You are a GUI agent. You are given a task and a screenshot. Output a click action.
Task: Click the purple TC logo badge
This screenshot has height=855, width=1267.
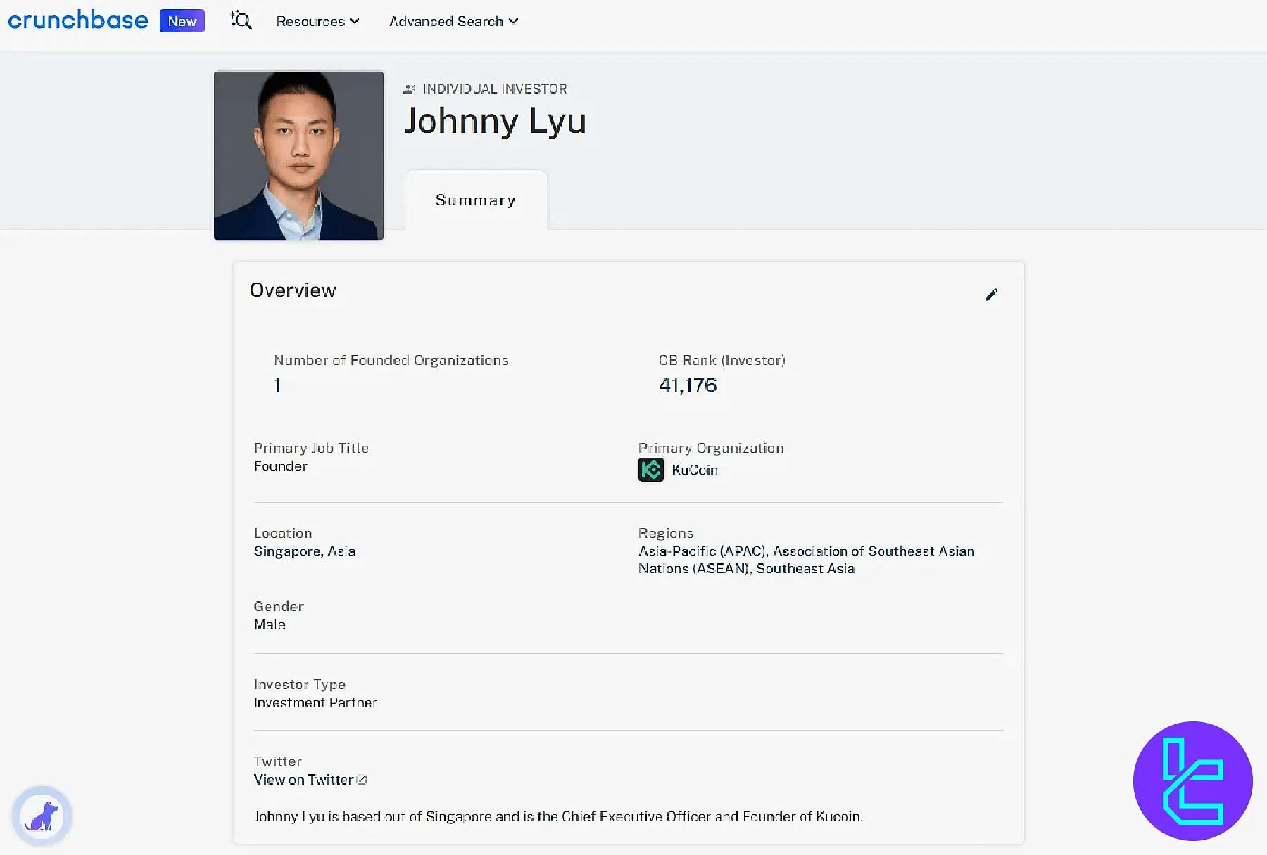(1192, 780)
